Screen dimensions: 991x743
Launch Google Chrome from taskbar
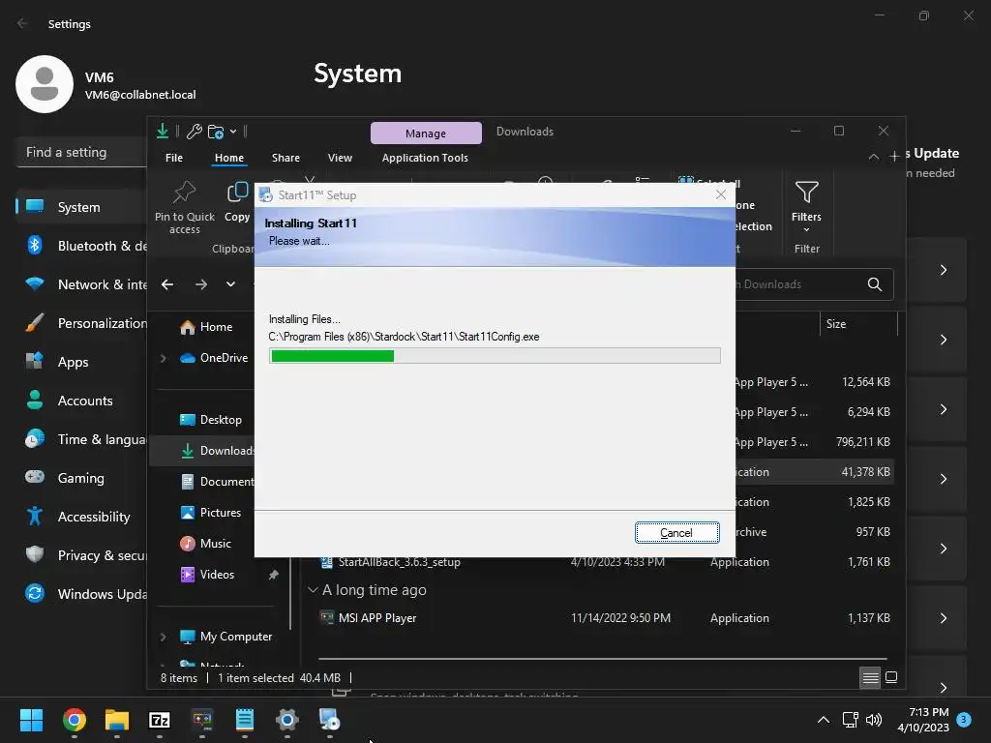pos(74,720)
